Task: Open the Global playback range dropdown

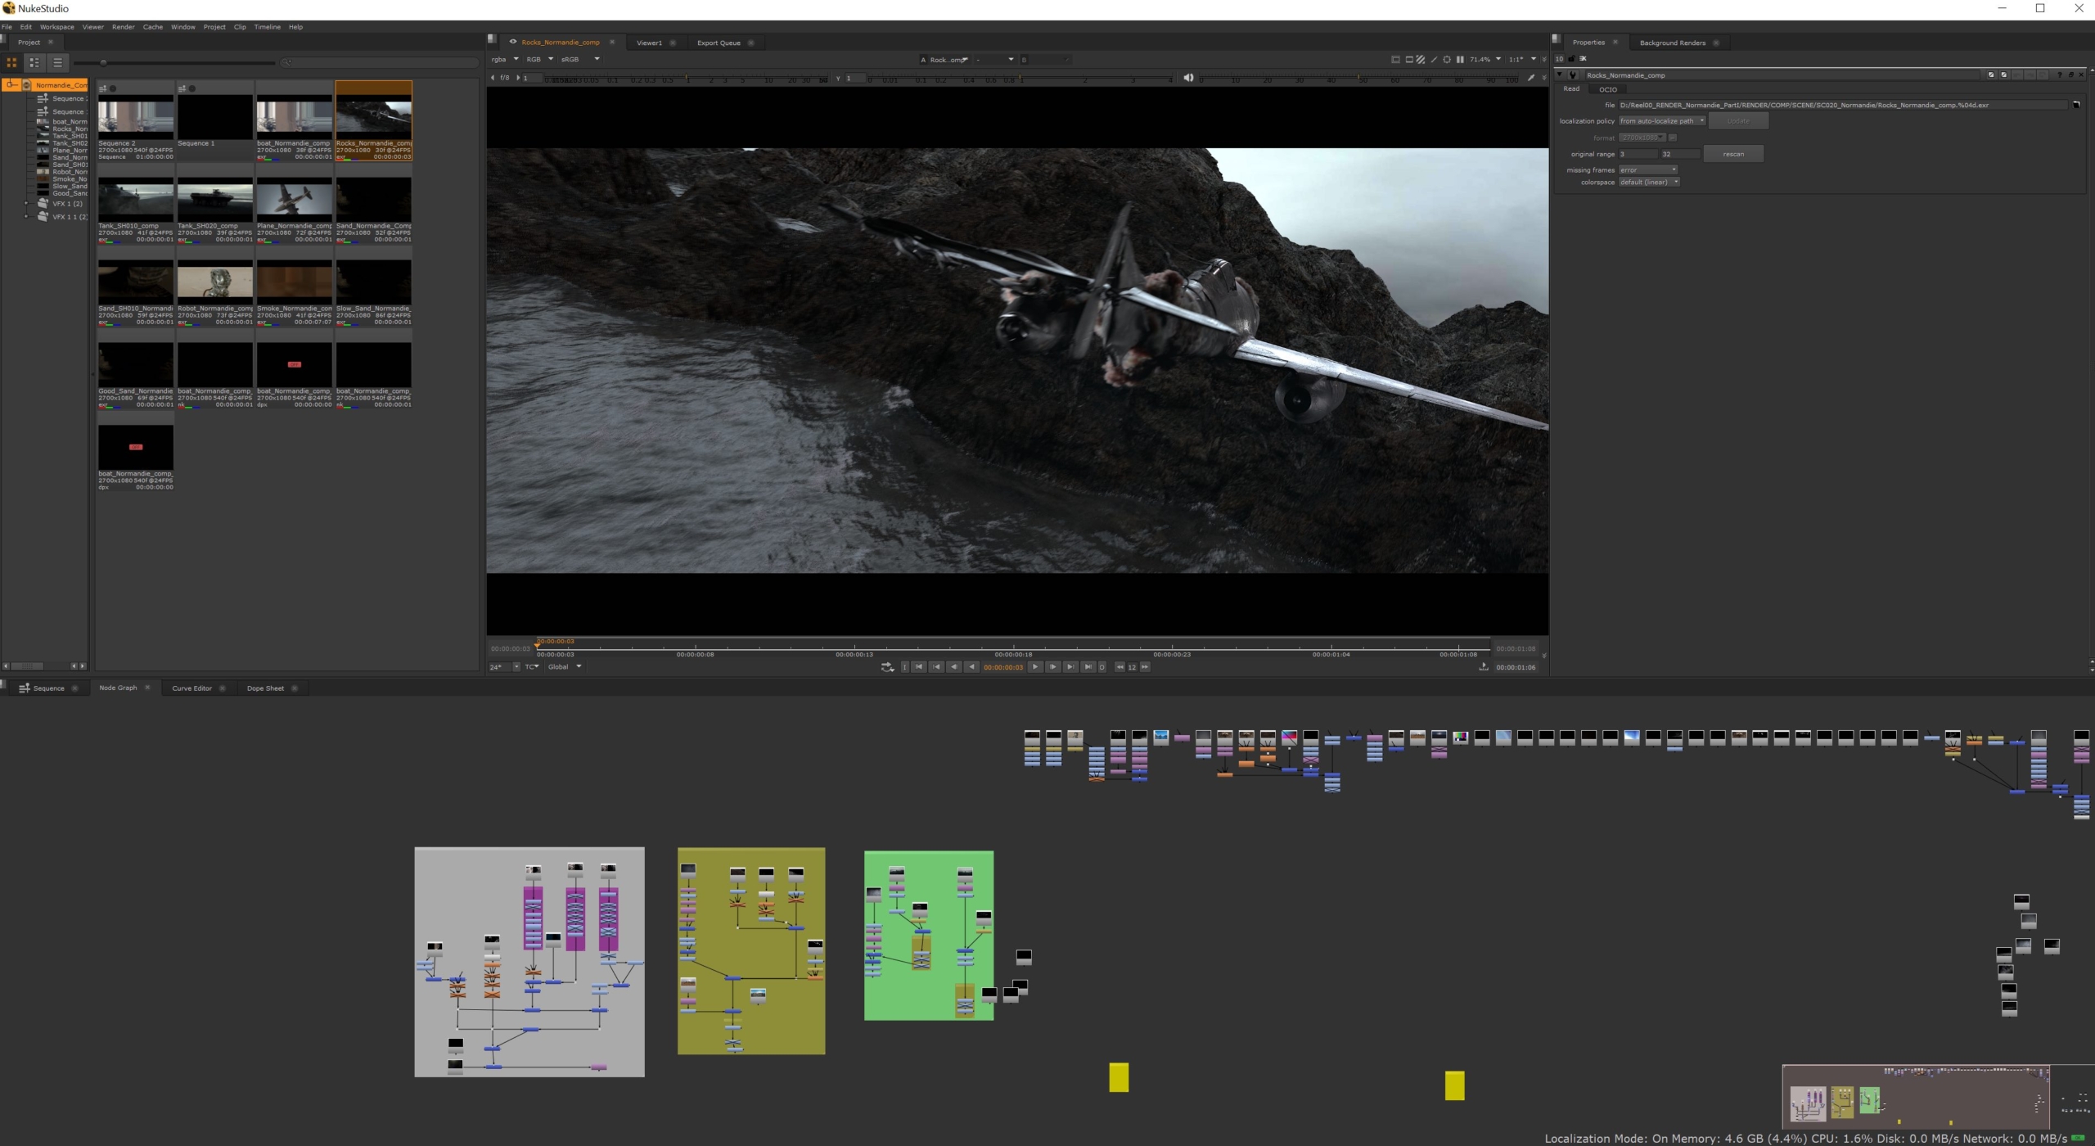Action: click(565, 667)
